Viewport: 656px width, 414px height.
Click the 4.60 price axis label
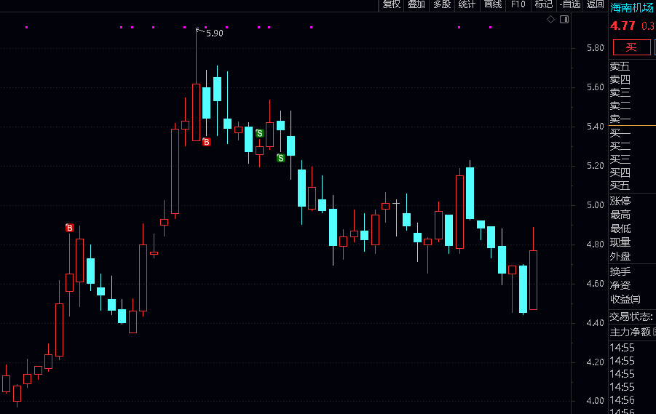click(x=596, y=284)
